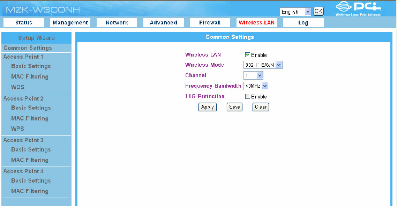The height and width of the screenshot is (206, 397).
Task: Open the Log tab
Action: [303, 23]
